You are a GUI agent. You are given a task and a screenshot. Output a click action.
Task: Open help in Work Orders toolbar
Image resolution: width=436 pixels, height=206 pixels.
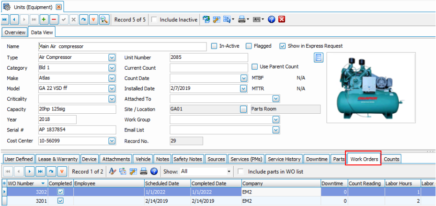154,172
